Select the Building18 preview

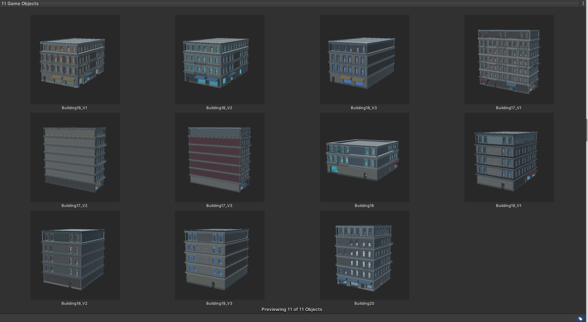click(x=365, y=157)
